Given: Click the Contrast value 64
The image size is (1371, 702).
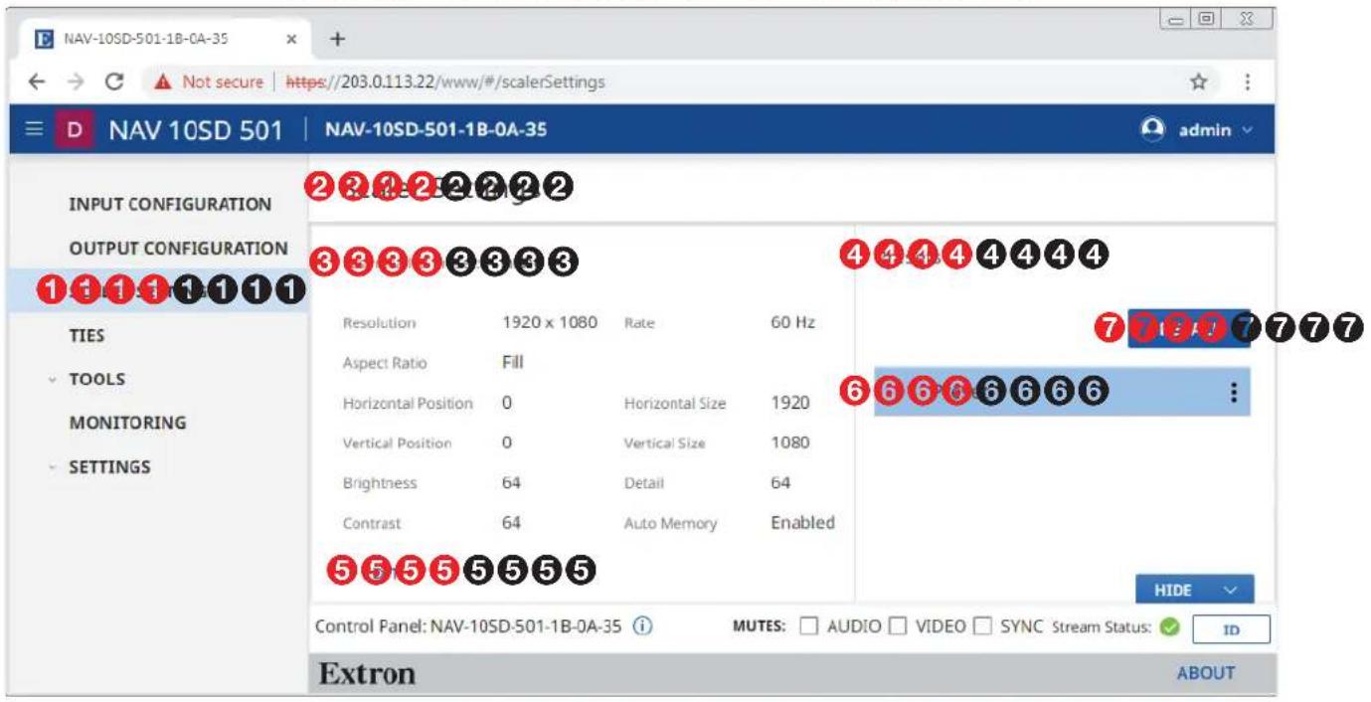Looking at the screenshot, I should (511, 522).
